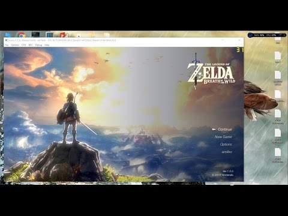The height and width of the screenshot is (216, 288).
Task: Select Continue on the Zelda title screen
Action: pyautogui.click(x=225, y=130)
